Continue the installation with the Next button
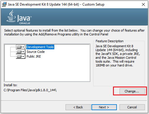Viewport: 149px width, 114px height. (104, 107)
